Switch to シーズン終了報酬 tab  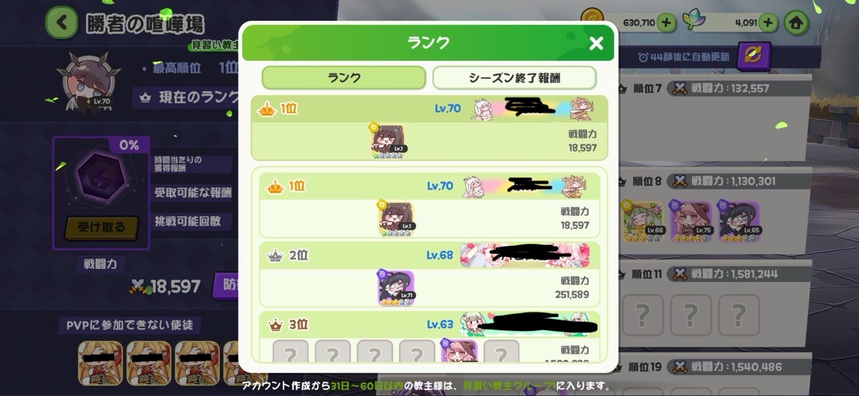(514, 78)
